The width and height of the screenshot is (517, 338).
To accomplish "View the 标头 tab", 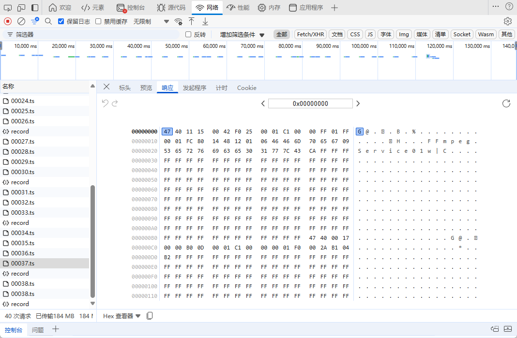I will (125, 88).
